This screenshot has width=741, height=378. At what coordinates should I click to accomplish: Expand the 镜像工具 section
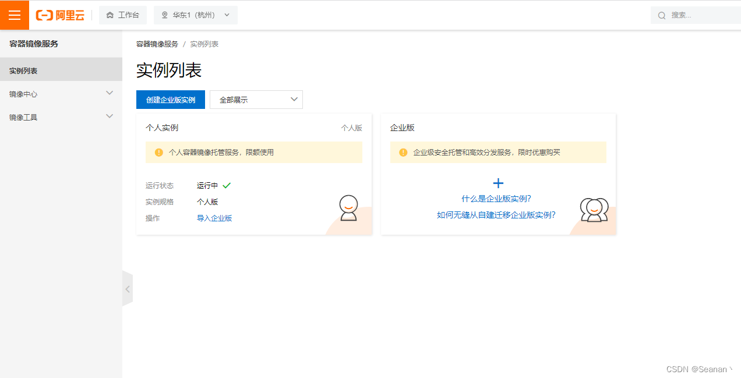coord(61,116)
